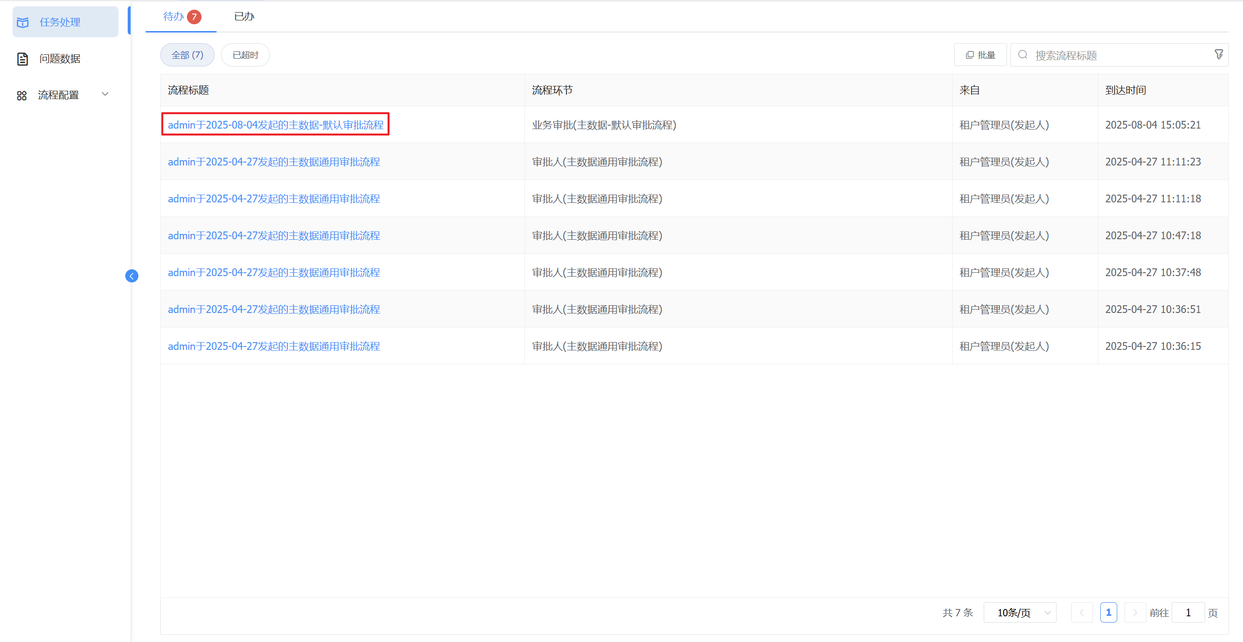Click the search magnifier icon

click(1023, 55)
